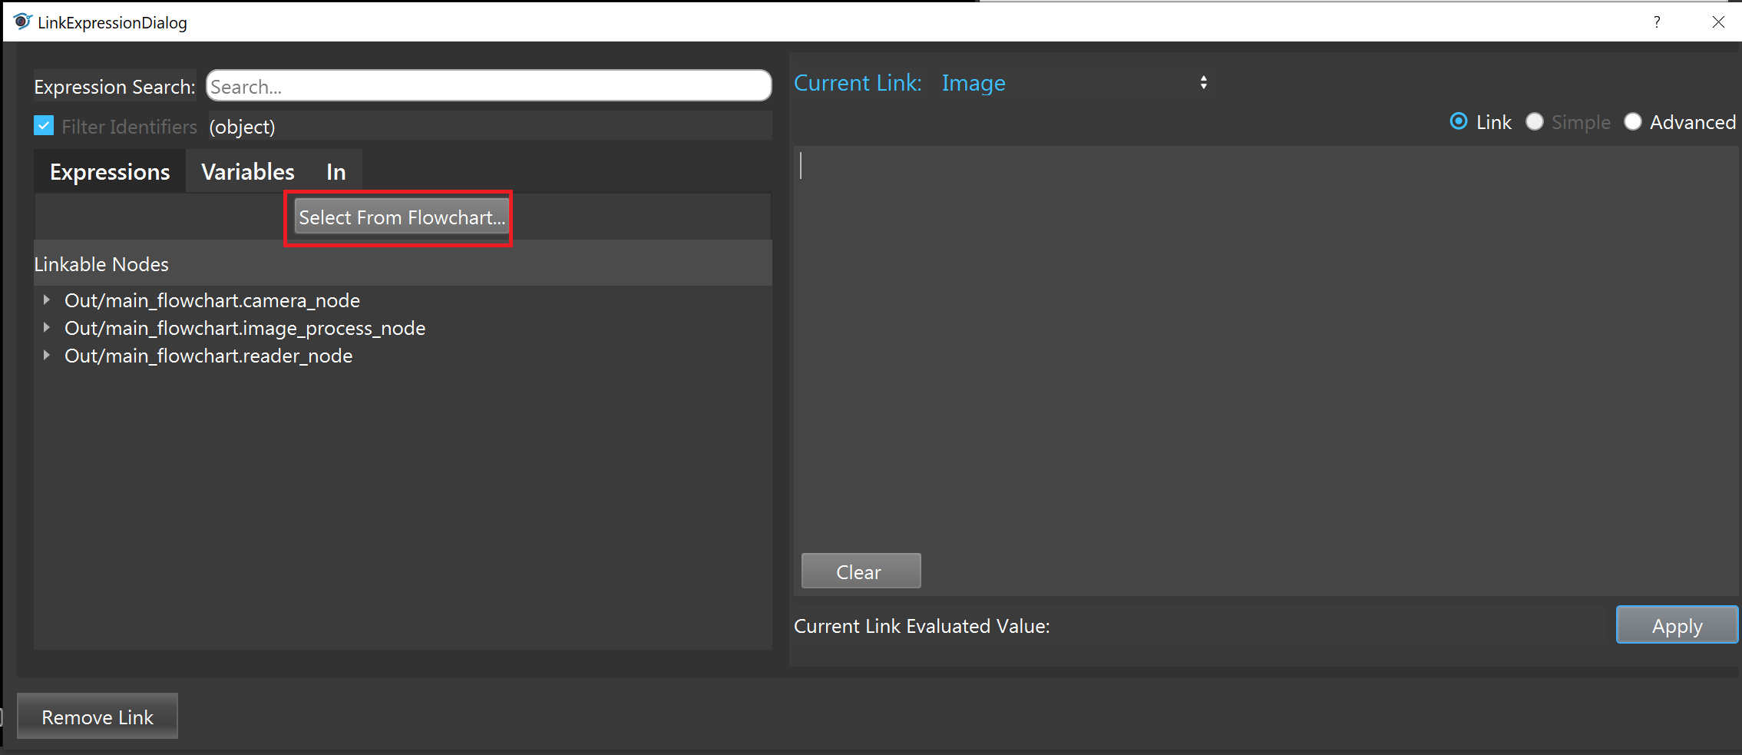Switch to the Variables tab
This screenshot has width=1742, height=755.
247,171
